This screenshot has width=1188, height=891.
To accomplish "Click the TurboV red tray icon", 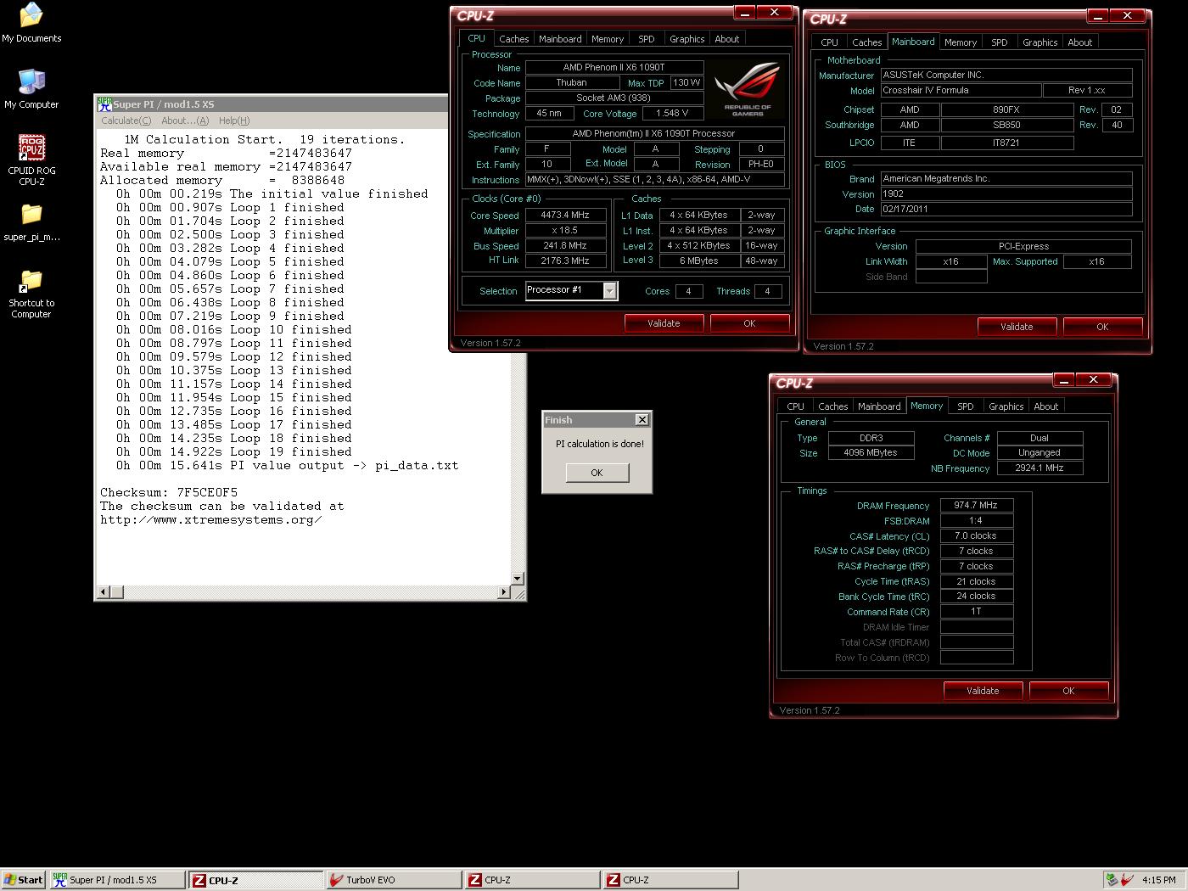I will [x=1127, y=880].
